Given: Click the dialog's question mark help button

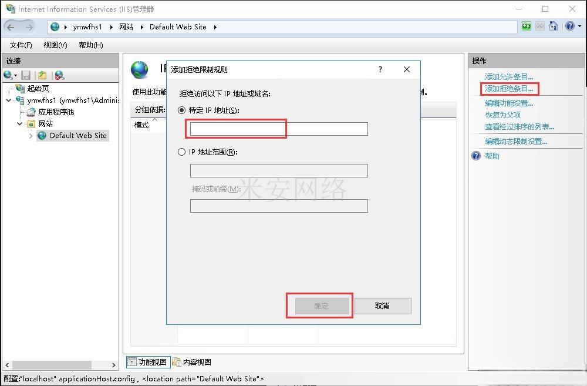Looking at the screenshot, I should [x=380, y=69].
